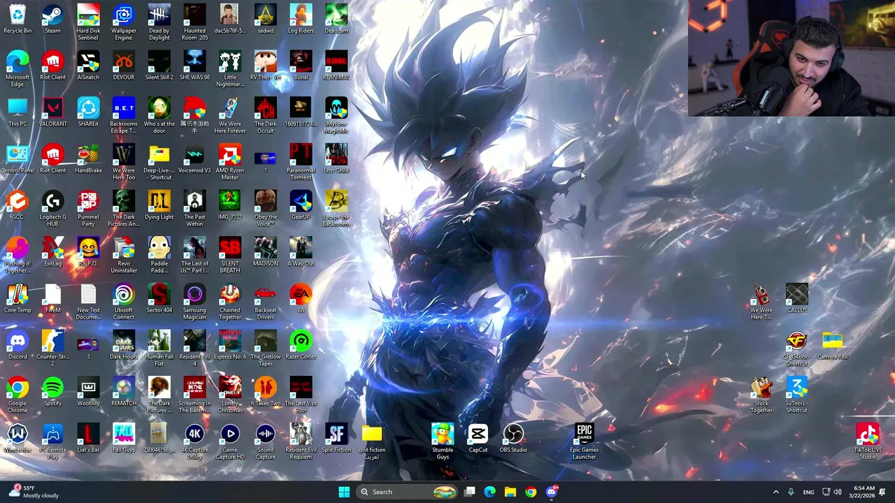Open the Windows Start button
895x503 pixels.
tap(343, 492)
